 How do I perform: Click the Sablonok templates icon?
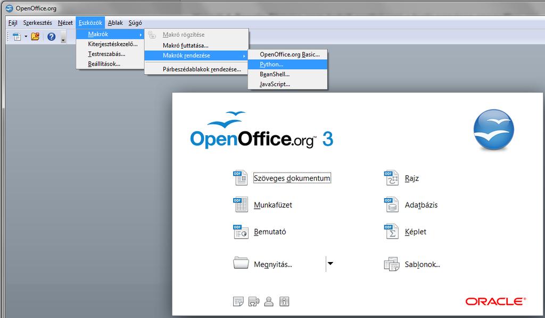[391, 264]
